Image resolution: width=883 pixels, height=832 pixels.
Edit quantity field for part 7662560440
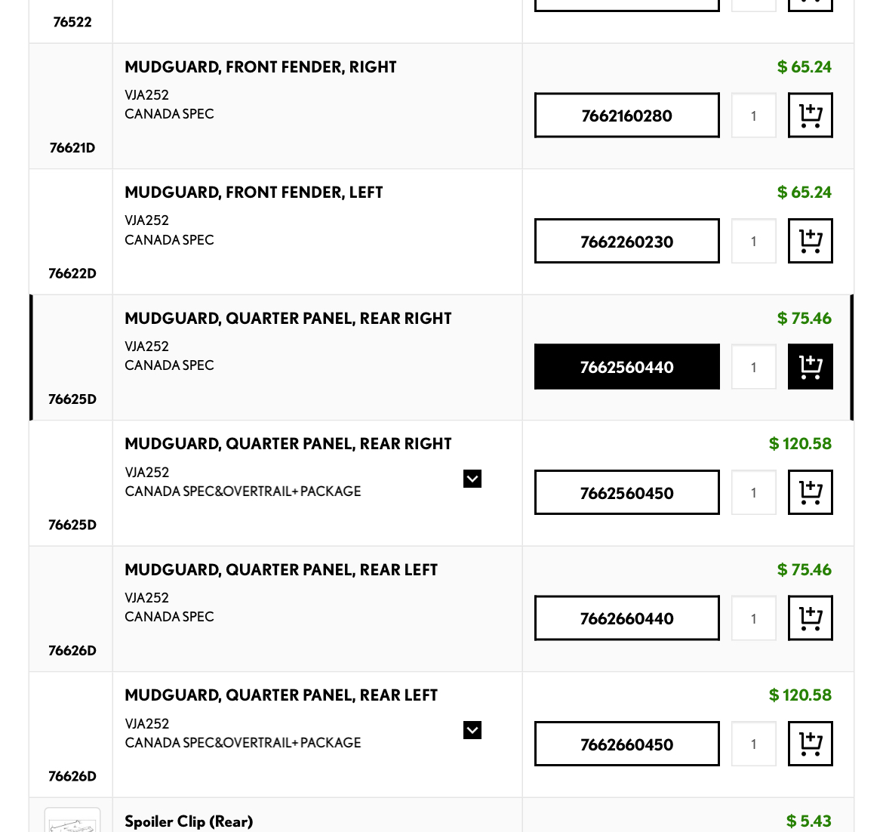coord(753,367)
